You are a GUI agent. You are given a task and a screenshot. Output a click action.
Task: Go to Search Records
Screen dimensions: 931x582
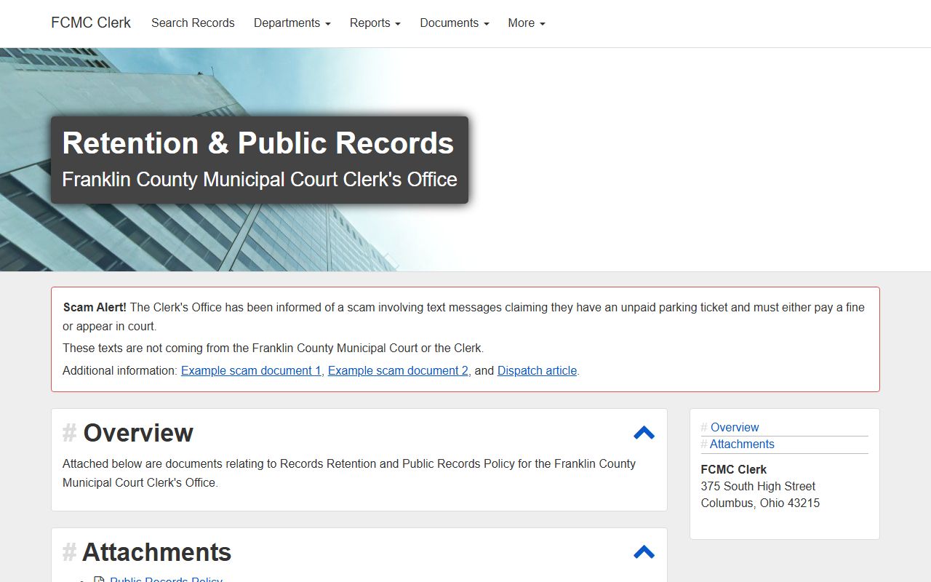click(193, 23)
